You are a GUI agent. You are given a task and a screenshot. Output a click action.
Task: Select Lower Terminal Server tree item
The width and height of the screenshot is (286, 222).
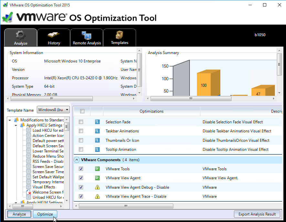pyautogui.click(x=48, y=151)
